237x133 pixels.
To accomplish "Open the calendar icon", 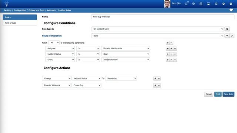I will click(x=201, y=4).
